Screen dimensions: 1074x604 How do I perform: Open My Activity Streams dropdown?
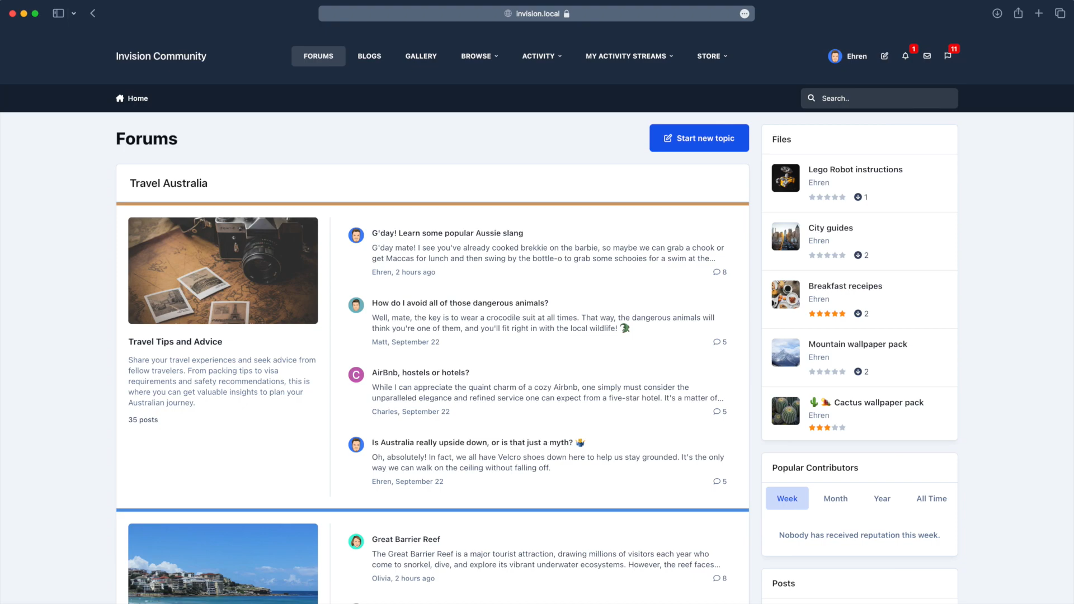click(629, 56)
